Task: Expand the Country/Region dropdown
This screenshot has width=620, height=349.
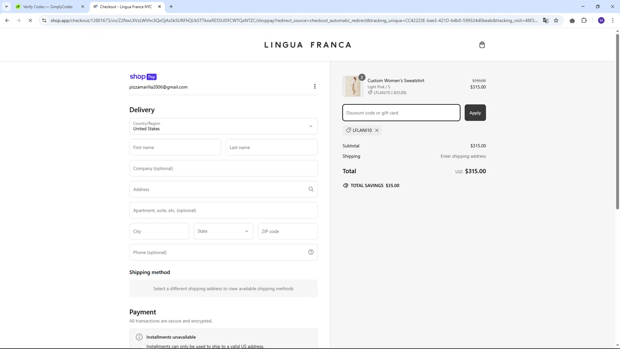Action: click(x=223, y=126)
